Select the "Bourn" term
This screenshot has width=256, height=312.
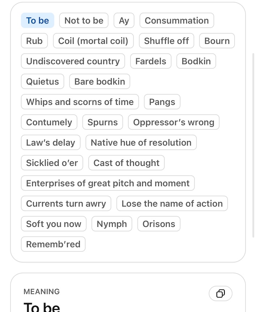click(x=217, y=41)
